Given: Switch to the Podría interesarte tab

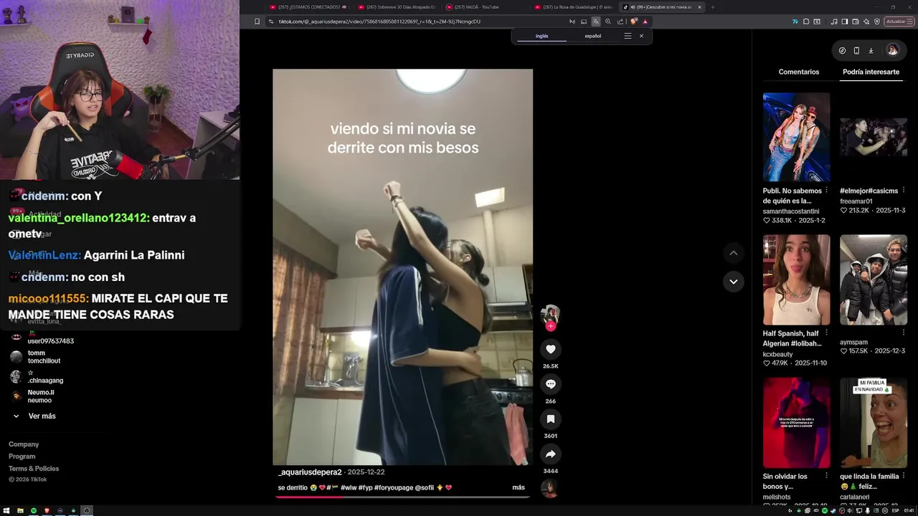Looking at the screenshot, I should click(x=871, y=72).
